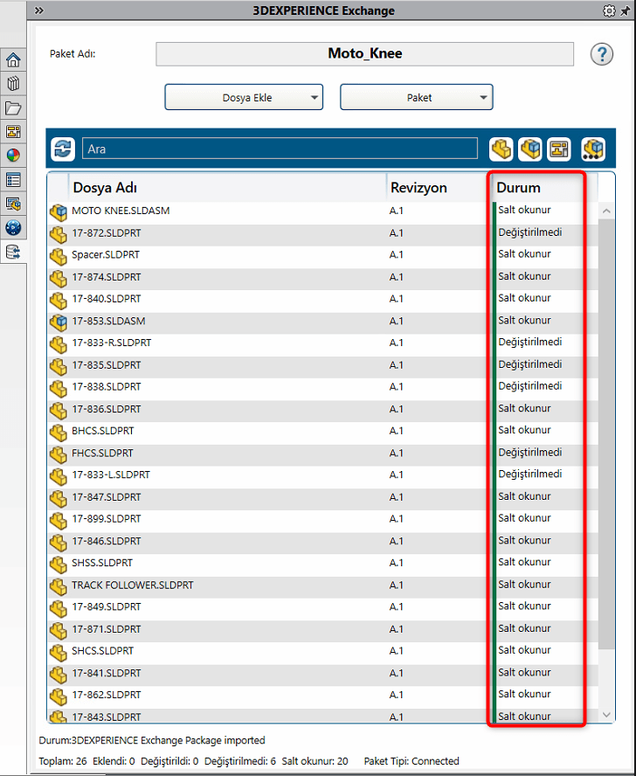
Task: Select the 17-833-R.SLDPRT file name
Action: (x=111, y=343)
